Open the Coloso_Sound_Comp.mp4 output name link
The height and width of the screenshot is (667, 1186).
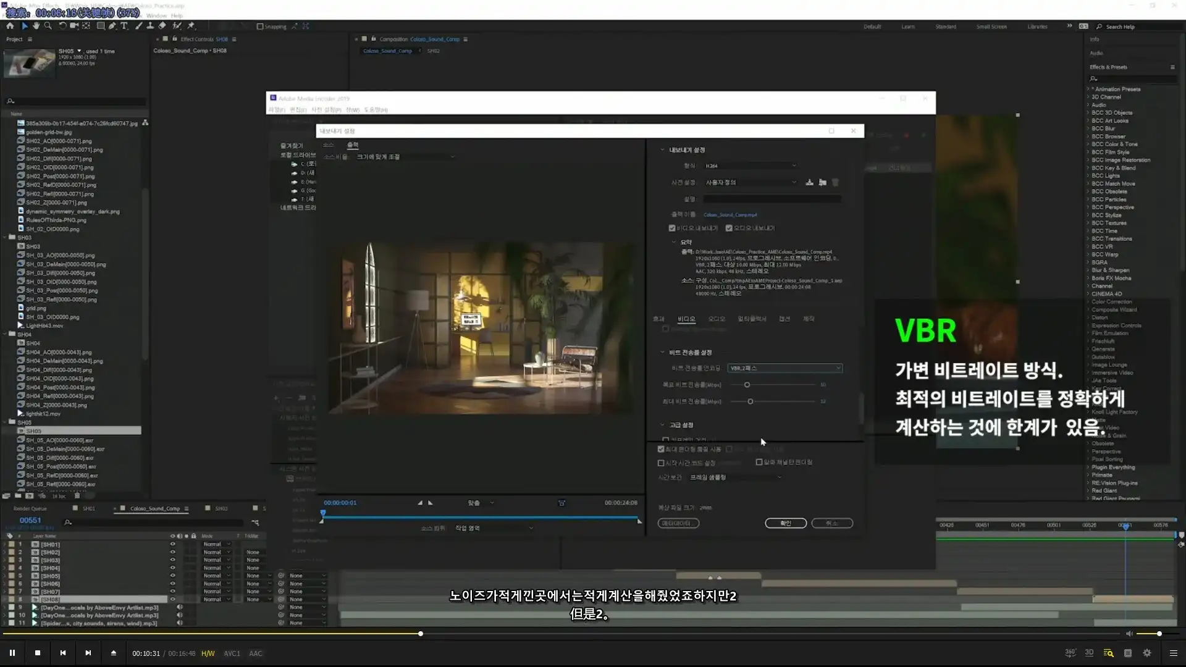pos(730,215)
